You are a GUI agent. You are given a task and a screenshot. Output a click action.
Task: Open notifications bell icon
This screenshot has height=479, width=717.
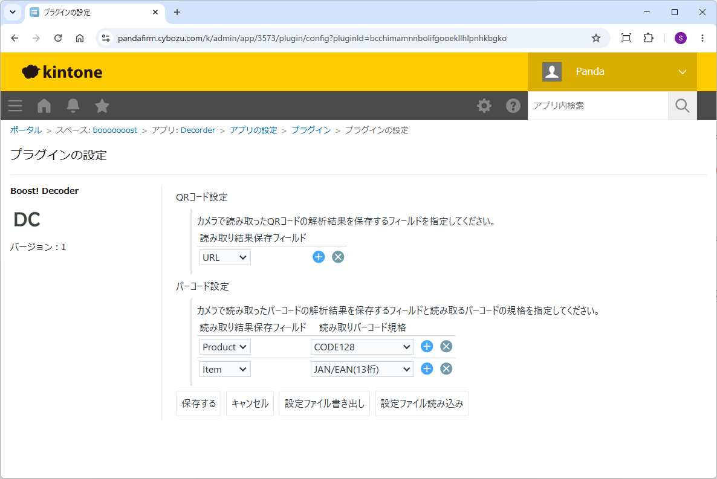pyautogui.click(x=73, y=106)
